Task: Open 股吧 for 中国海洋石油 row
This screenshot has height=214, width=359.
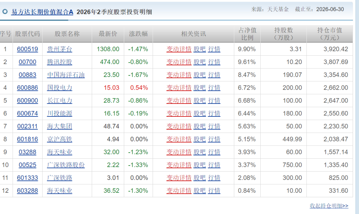Action: click(200, 75)
